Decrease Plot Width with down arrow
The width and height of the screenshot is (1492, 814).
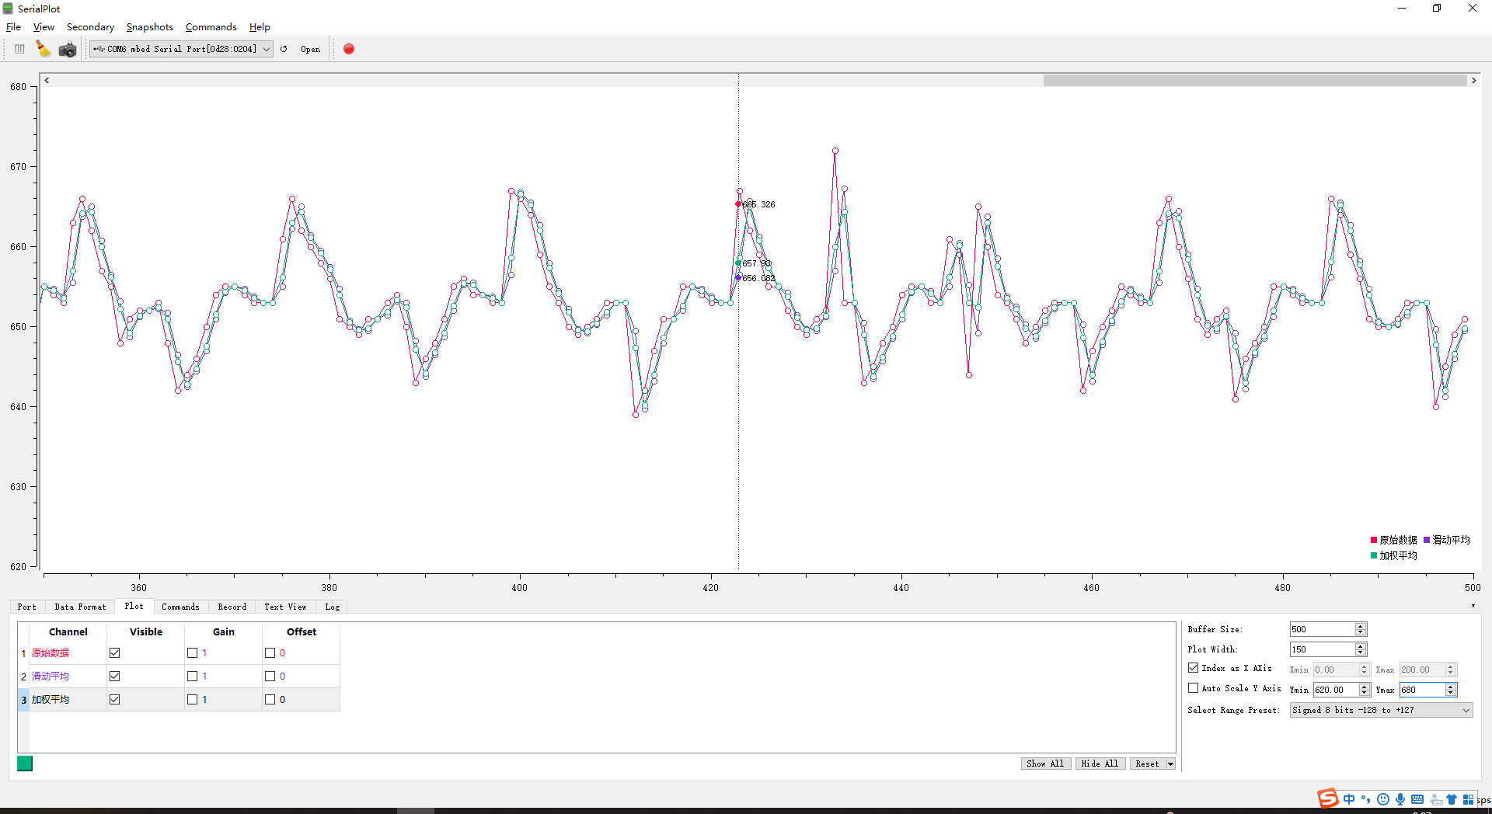(x=1360, y=652)
